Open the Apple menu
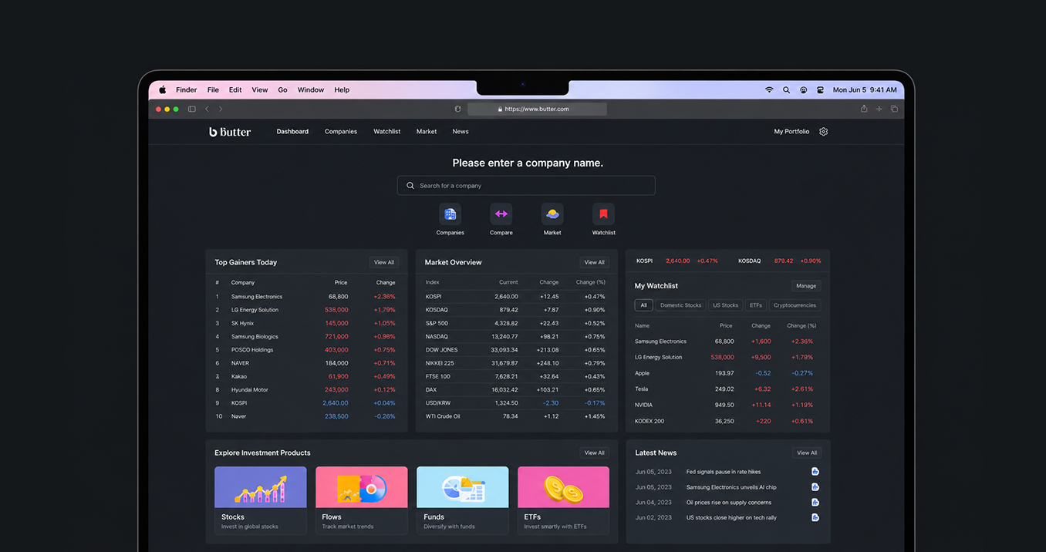The width and height of the screenshot is (1046, 552). [163, 90]
